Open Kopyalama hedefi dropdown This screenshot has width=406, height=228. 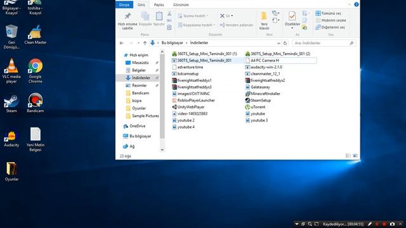coord(197,25)
